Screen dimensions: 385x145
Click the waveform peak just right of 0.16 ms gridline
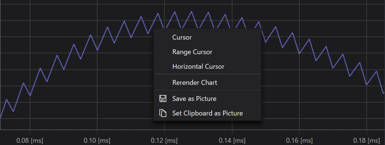coord(309,39)
